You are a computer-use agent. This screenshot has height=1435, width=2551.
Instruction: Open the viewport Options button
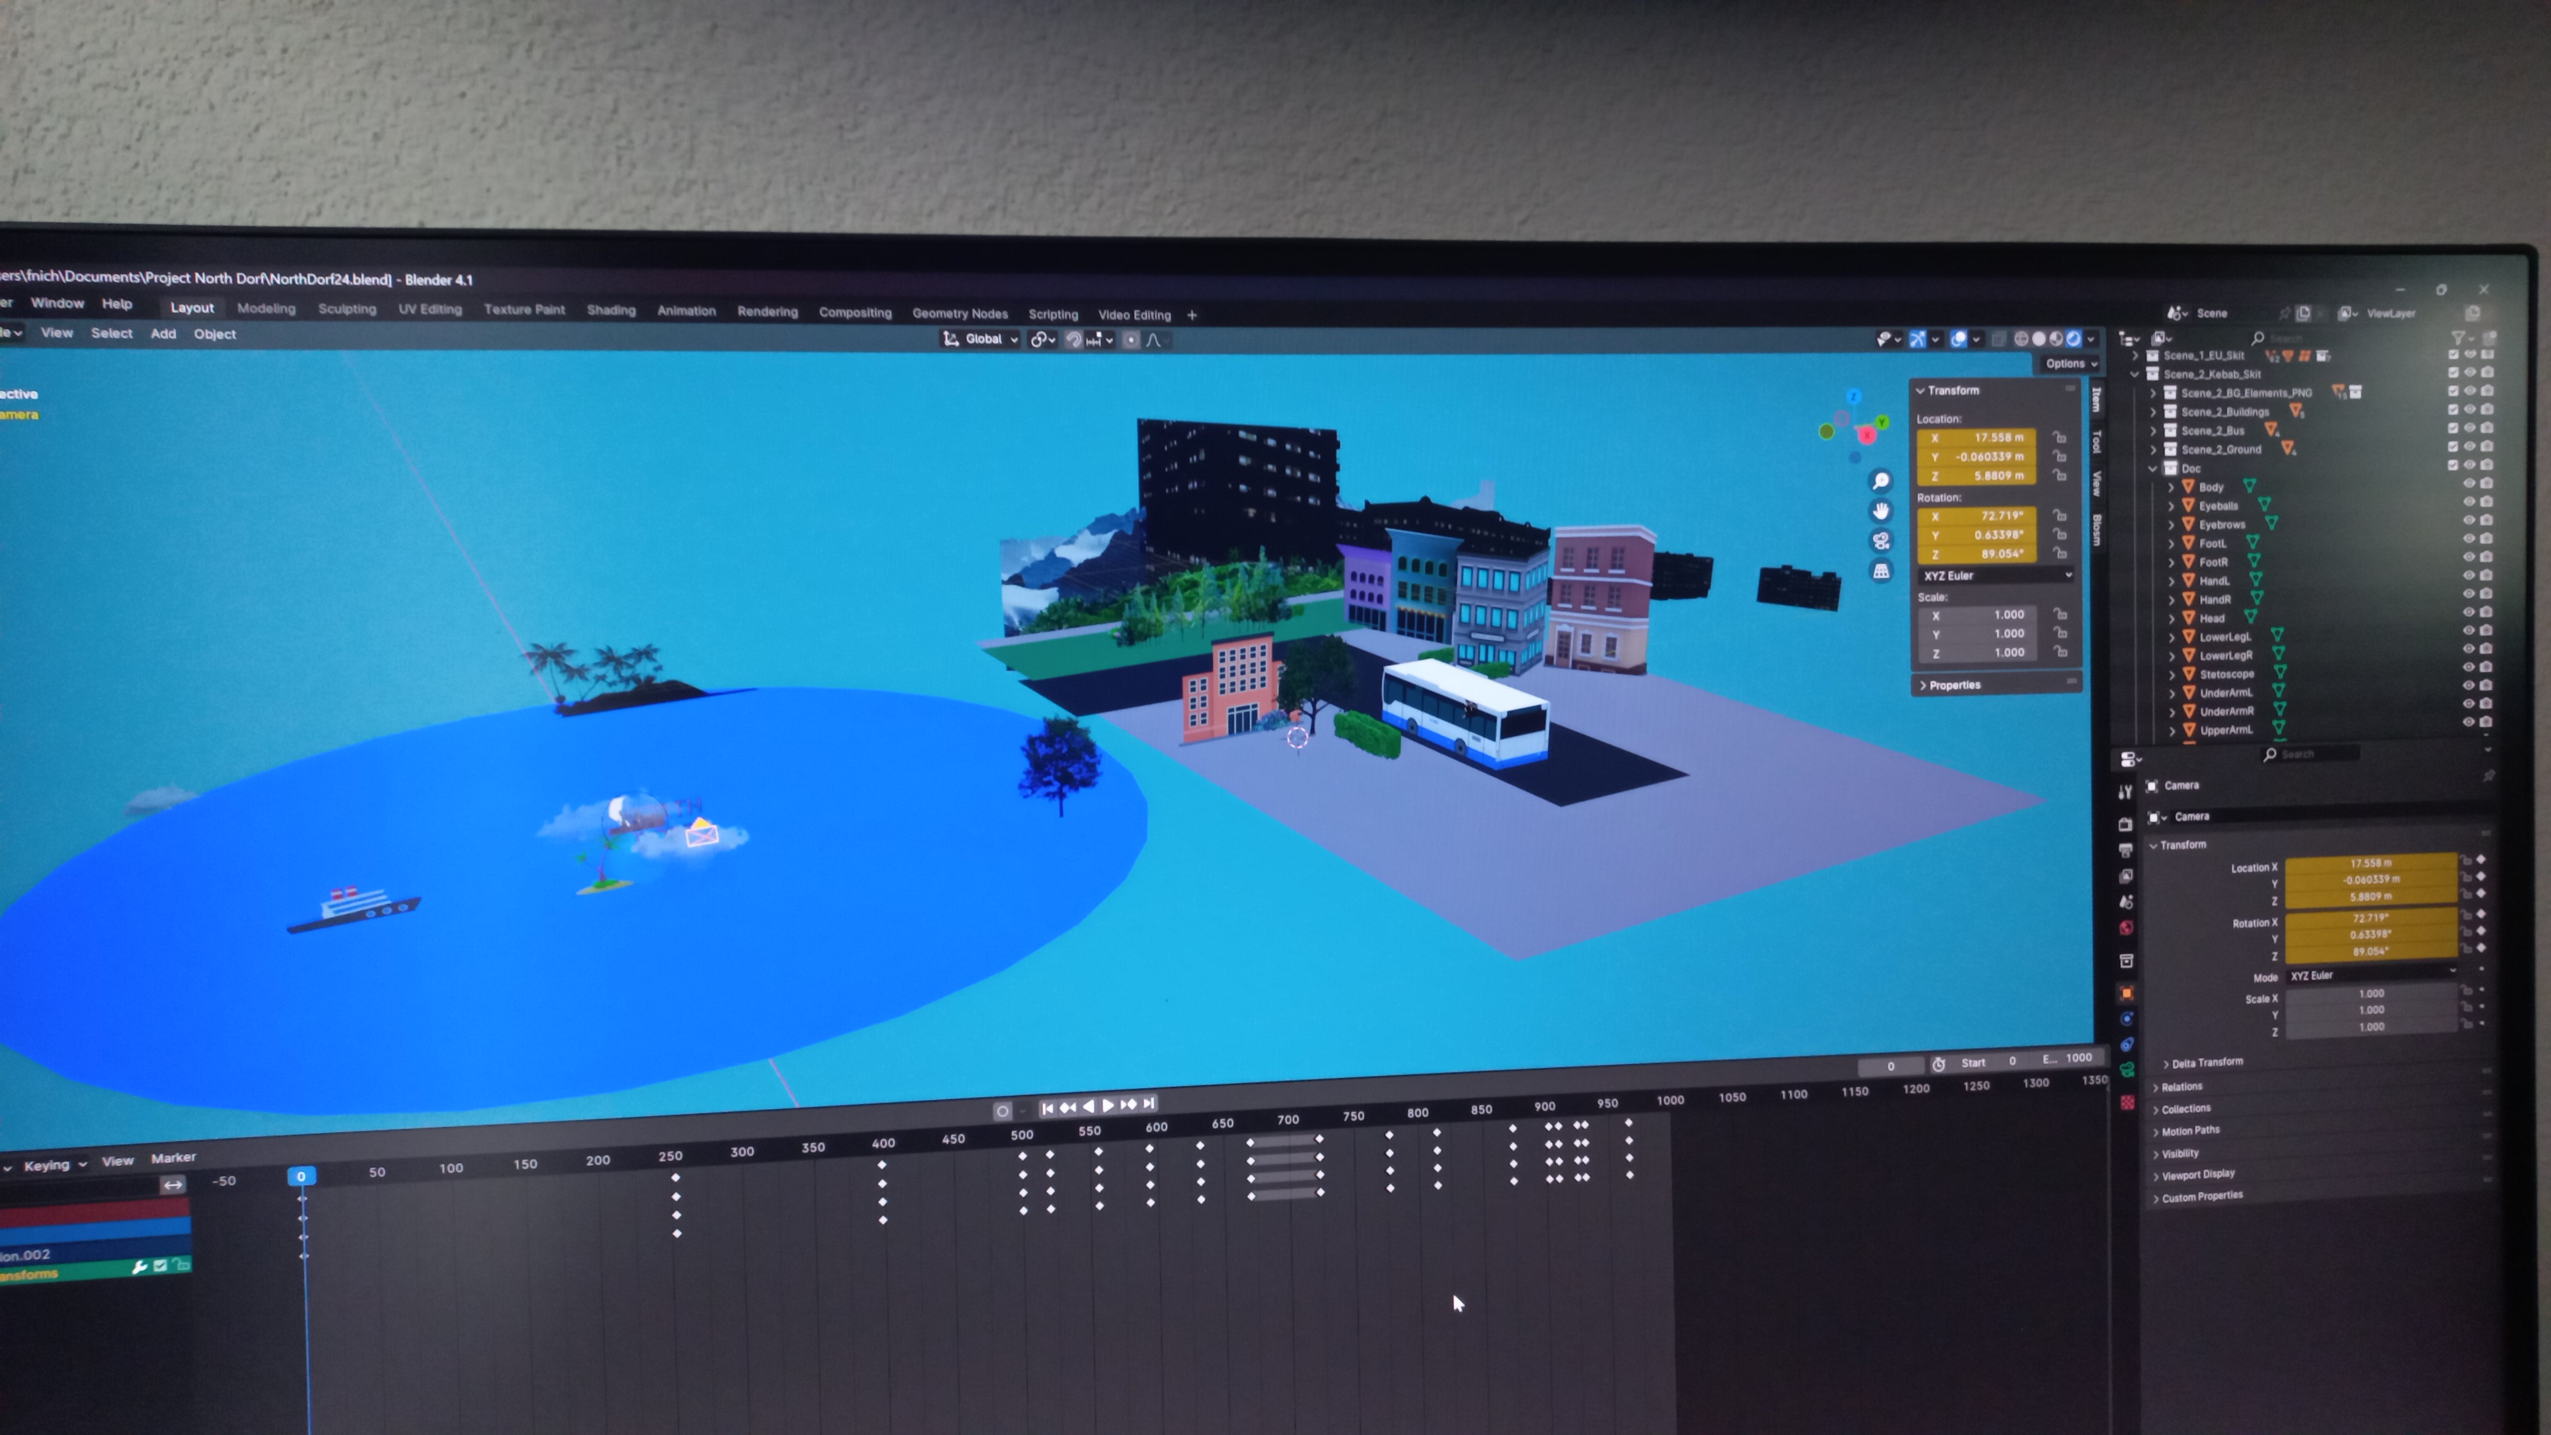(2069, 364)
